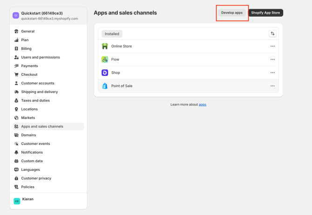The height and width of the screenshot is (215, 312).
Task: Click the Quickstart store avatar icon
Action: point(16,15)
